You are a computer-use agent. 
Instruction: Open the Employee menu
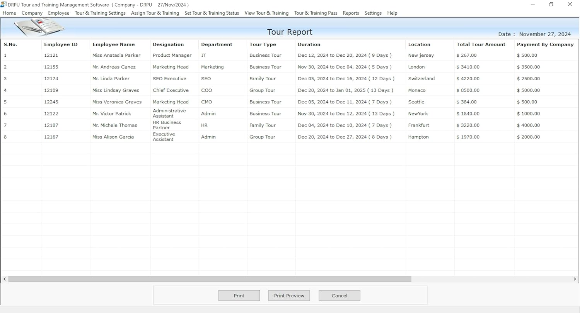coord(58,13)
